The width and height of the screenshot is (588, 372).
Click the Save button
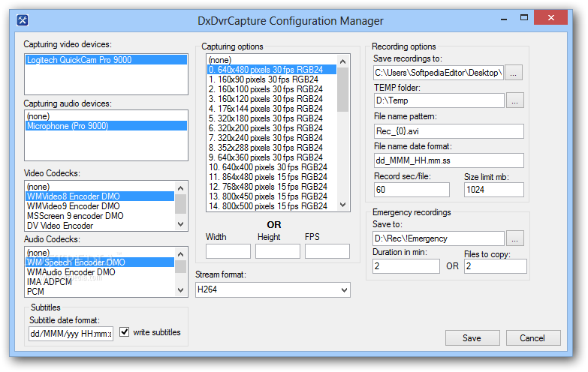pyautogui.click(x=472, y=338)
